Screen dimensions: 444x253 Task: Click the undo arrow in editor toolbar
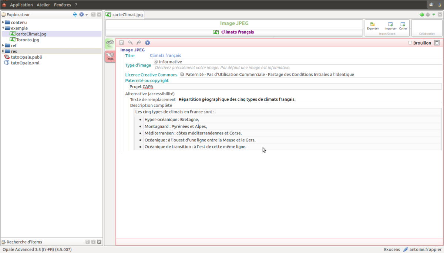(130, 43)
